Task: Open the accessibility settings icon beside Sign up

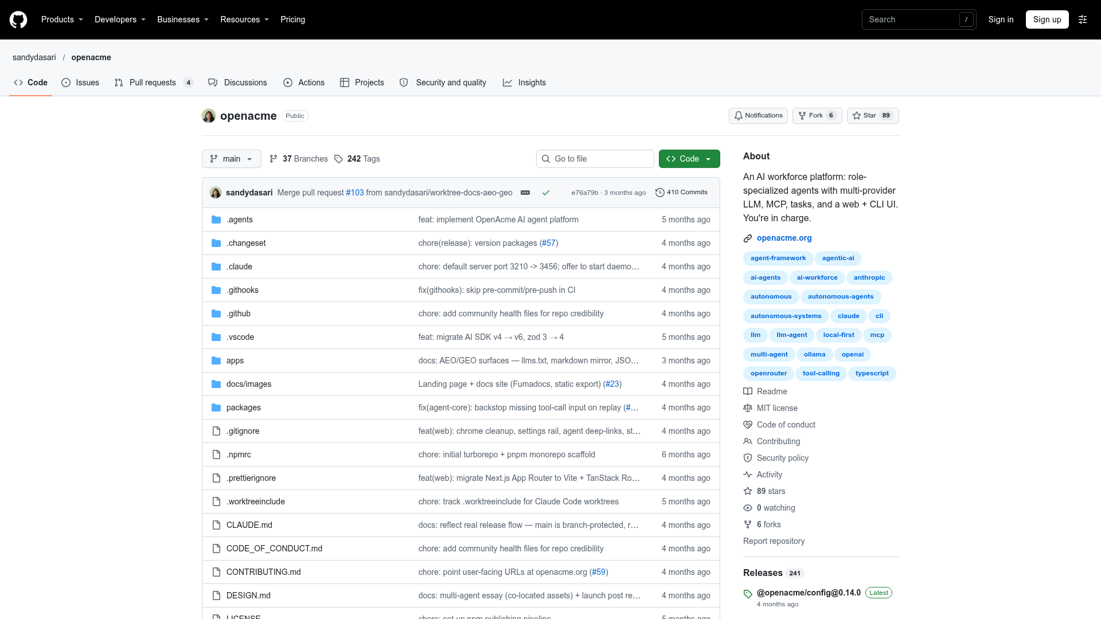Action: [1083, 19]
